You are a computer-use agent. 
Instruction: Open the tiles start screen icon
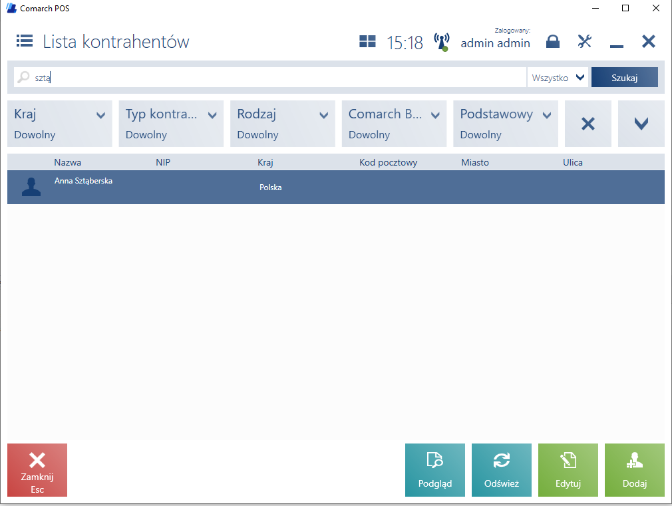(367, 42)
